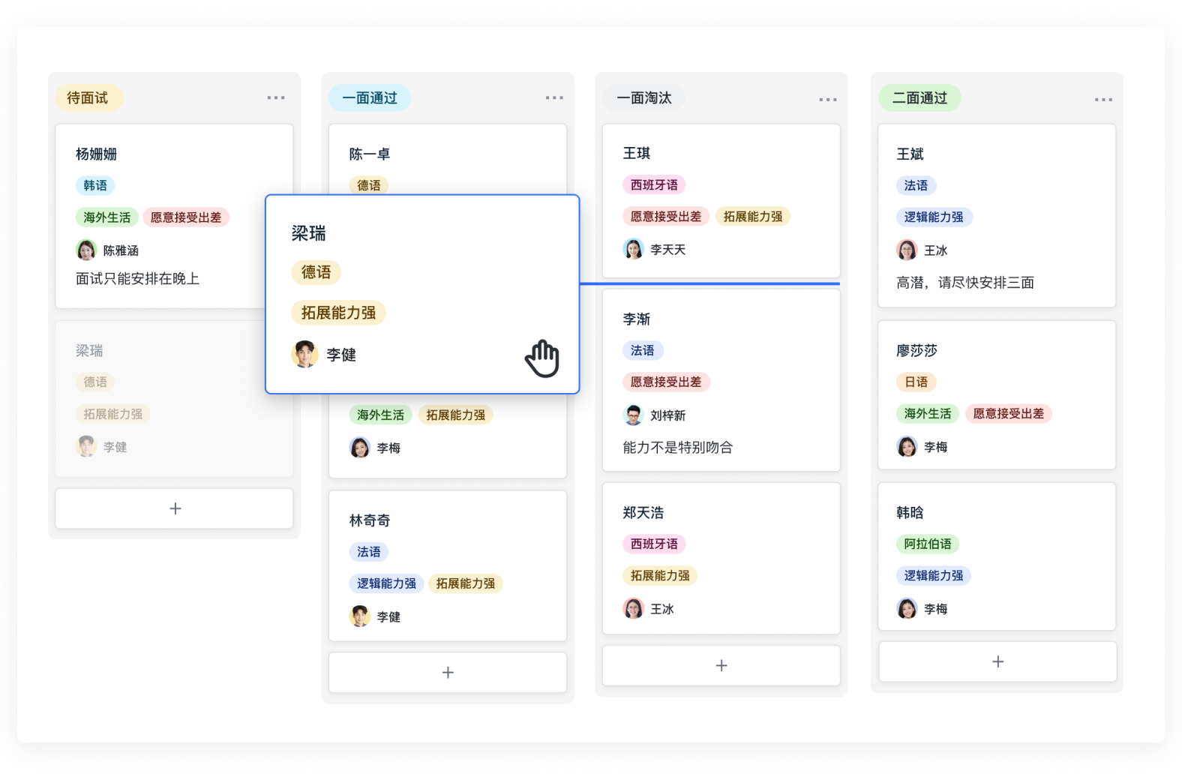Click the 一面淘汰 column title
The height and width of the screenshot is (780, 1182).
coord(643,98)
